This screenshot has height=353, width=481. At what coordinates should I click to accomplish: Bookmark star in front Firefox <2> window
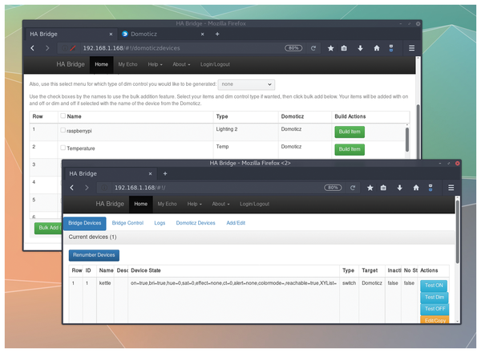click(370, 188)
